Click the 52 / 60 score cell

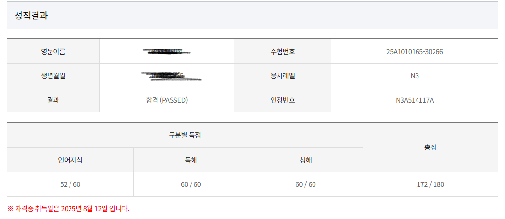tap(70, 184)
